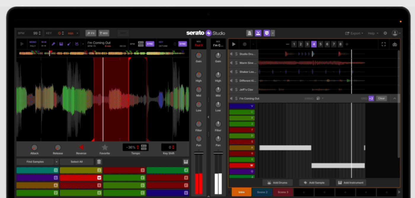
Task: Open settings with the gear icon
Action: (385, 33)
